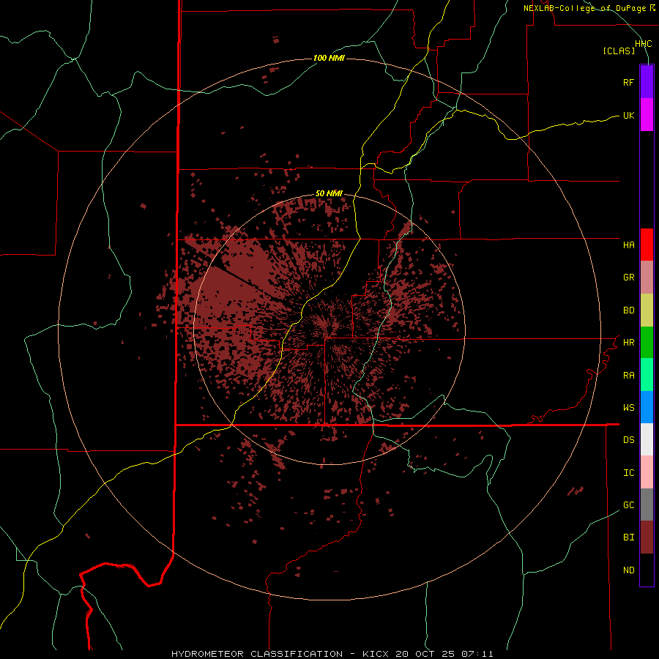
Task: Click the HHC product label
Action: pos(643,44)
